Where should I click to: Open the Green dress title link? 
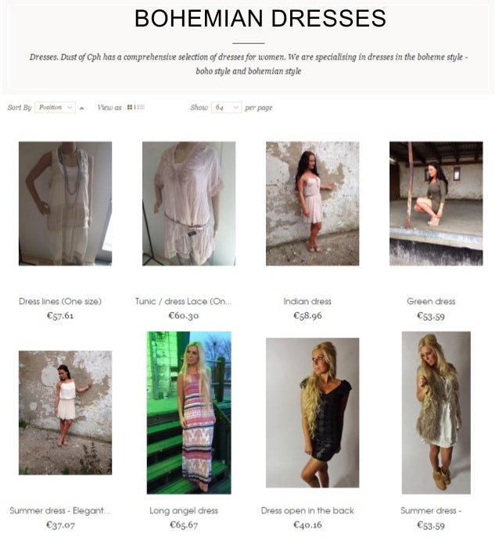(431, 301)
